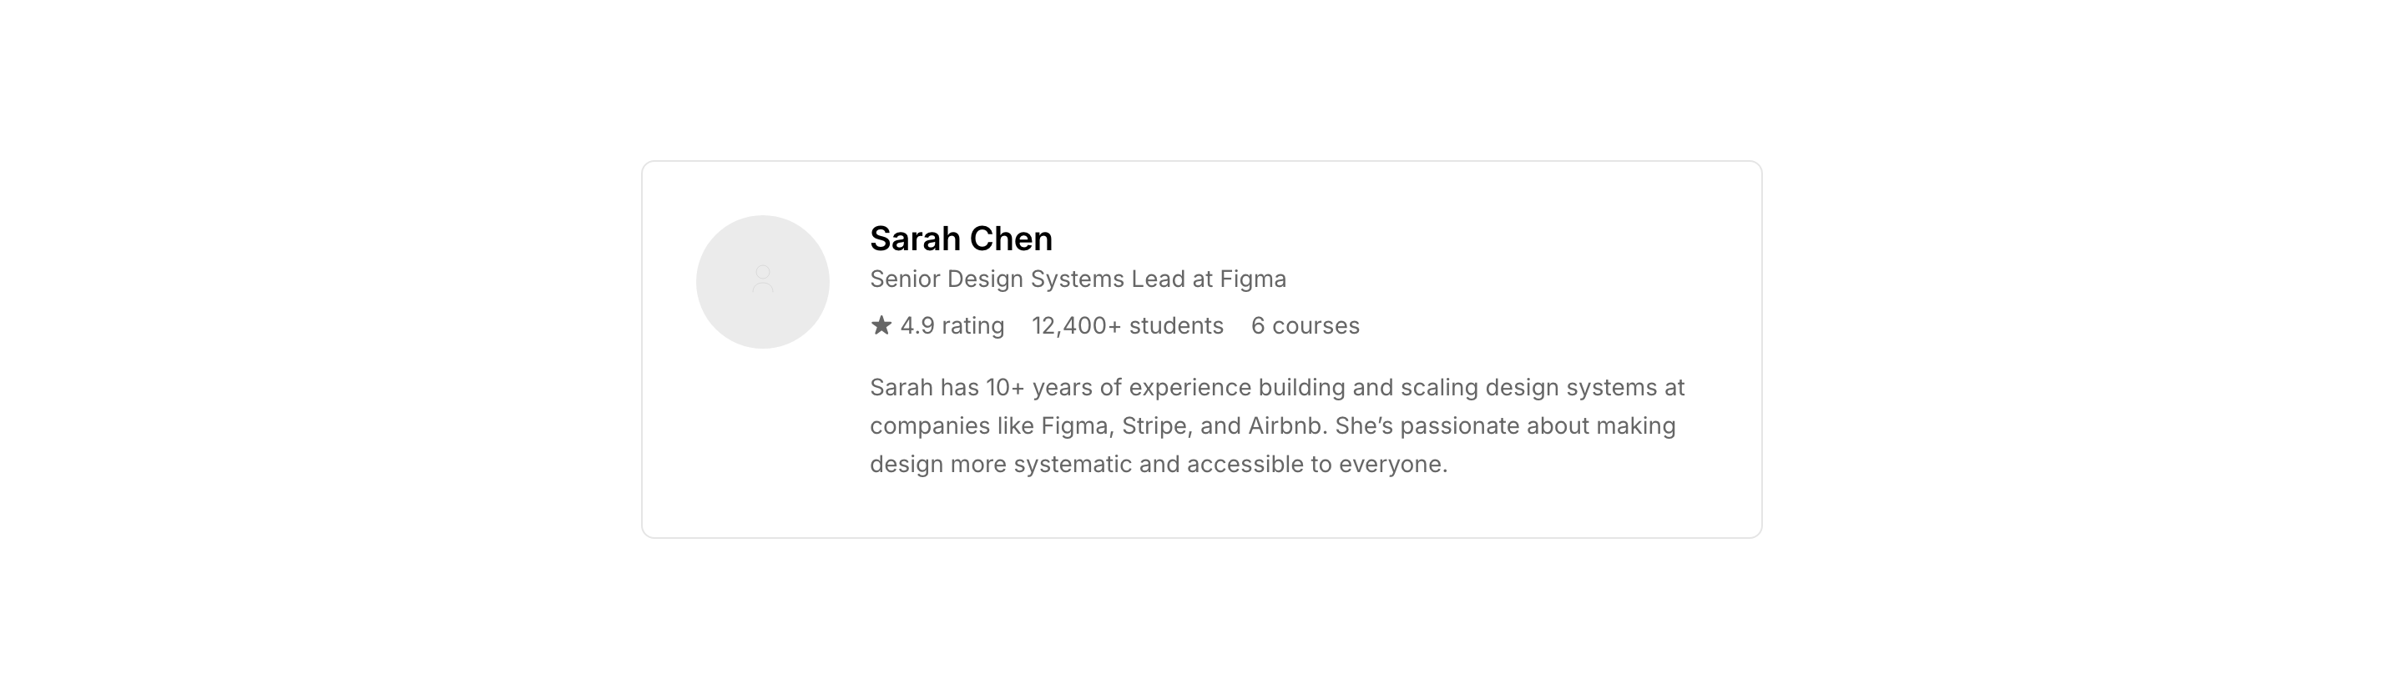2404x699 pixels.
Task: Click the instructor name Sarah Chen
Action: (x=960, y=239)
